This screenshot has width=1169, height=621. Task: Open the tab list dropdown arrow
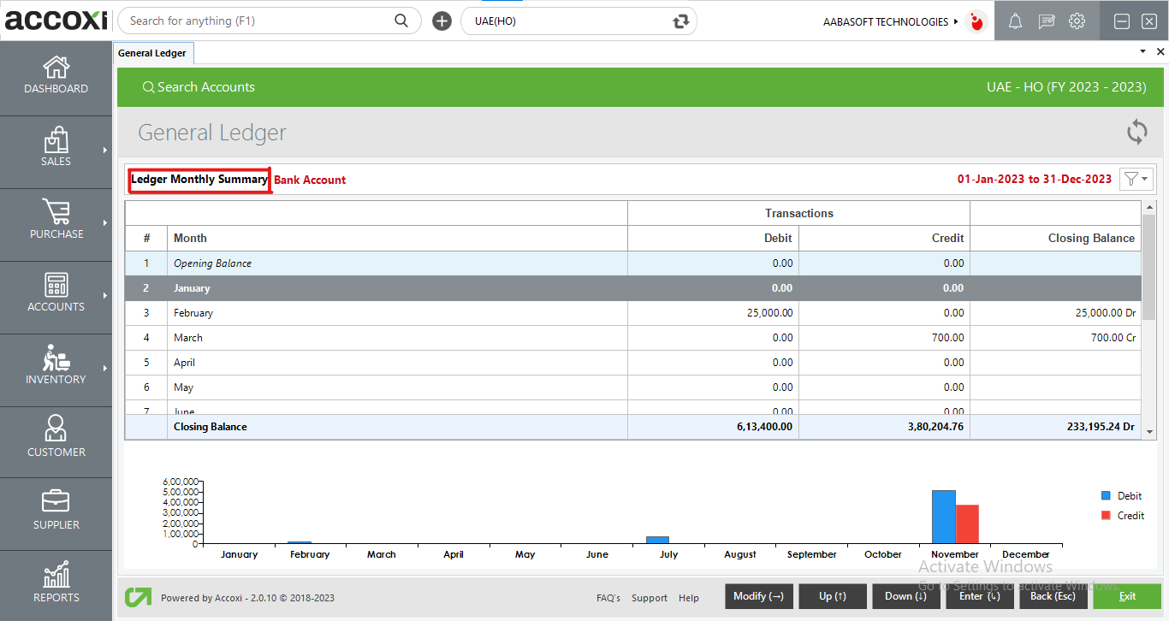(x=1142, y=52)
